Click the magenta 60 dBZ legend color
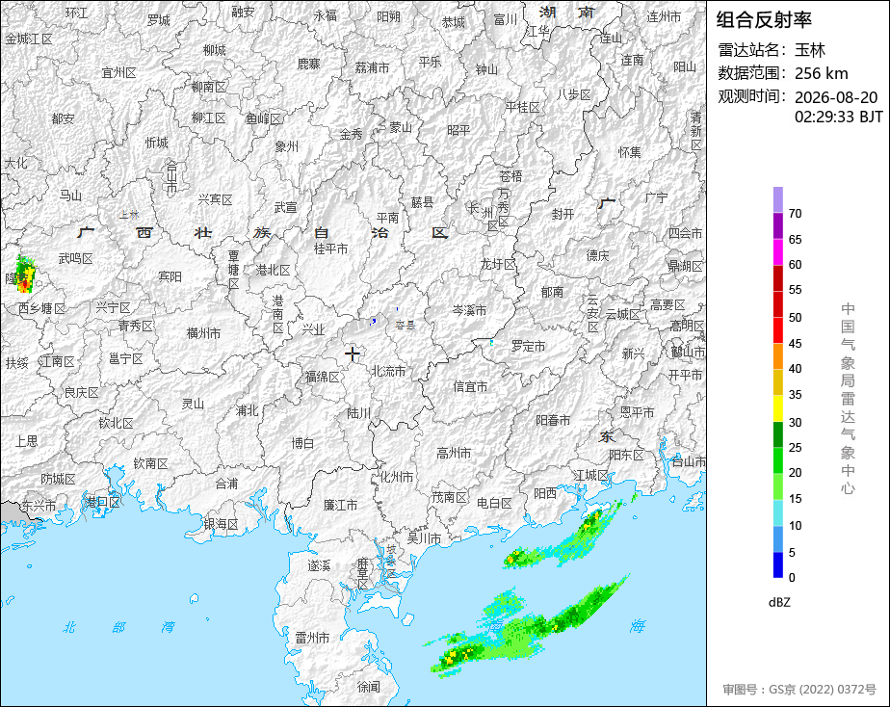Viewport: 890px width, 707px height. (x=777, y=252)
